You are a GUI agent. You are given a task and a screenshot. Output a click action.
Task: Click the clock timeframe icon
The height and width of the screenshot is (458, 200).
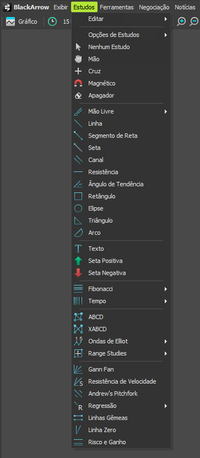click(x=52, y=21)
